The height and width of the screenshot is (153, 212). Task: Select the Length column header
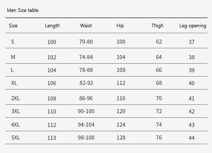[x=52, y=26]
